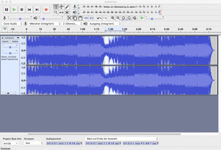Skip to start of the track
The image size is (221, 150).
point(29,10)
